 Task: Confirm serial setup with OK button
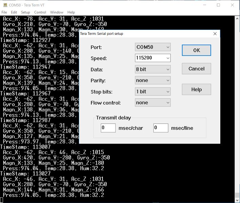196,50
